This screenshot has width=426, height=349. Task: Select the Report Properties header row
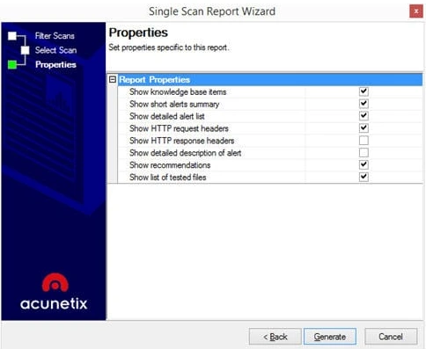click(x=270, y=80)
